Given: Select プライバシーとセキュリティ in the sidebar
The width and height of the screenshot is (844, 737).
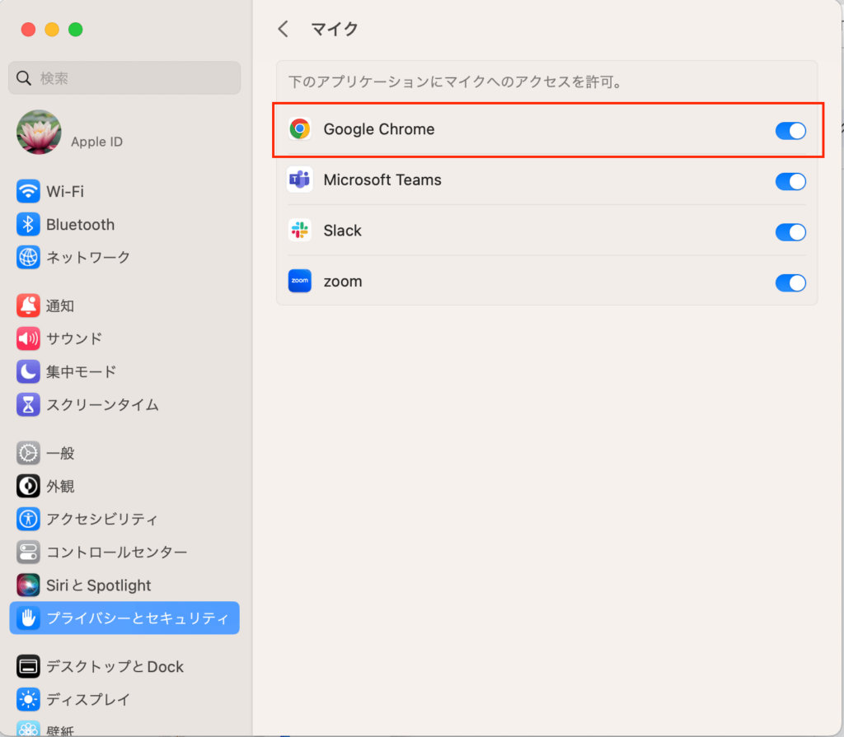Looking at the screenshot, I should click(x=124, y=618).
